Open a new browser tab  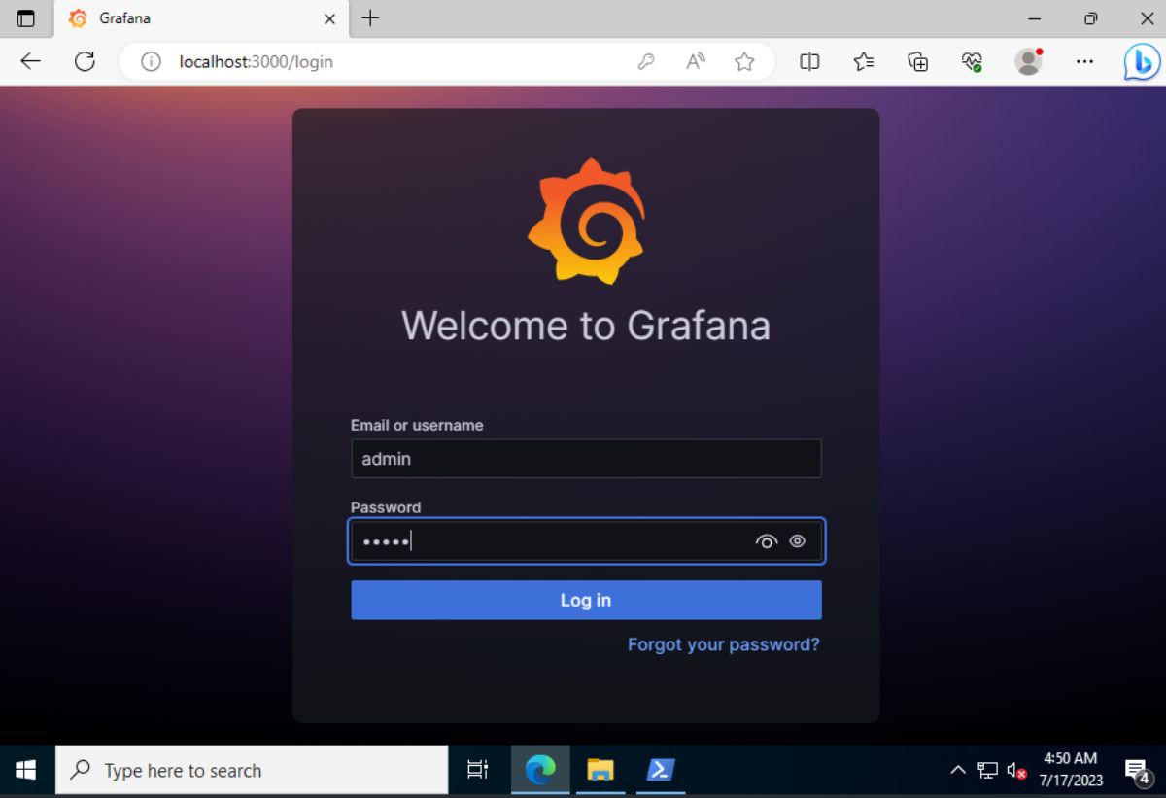[371, 17]
